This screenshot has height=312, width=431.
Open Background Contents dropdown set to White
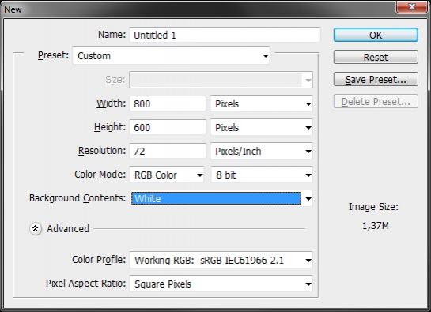pos(221,198)
